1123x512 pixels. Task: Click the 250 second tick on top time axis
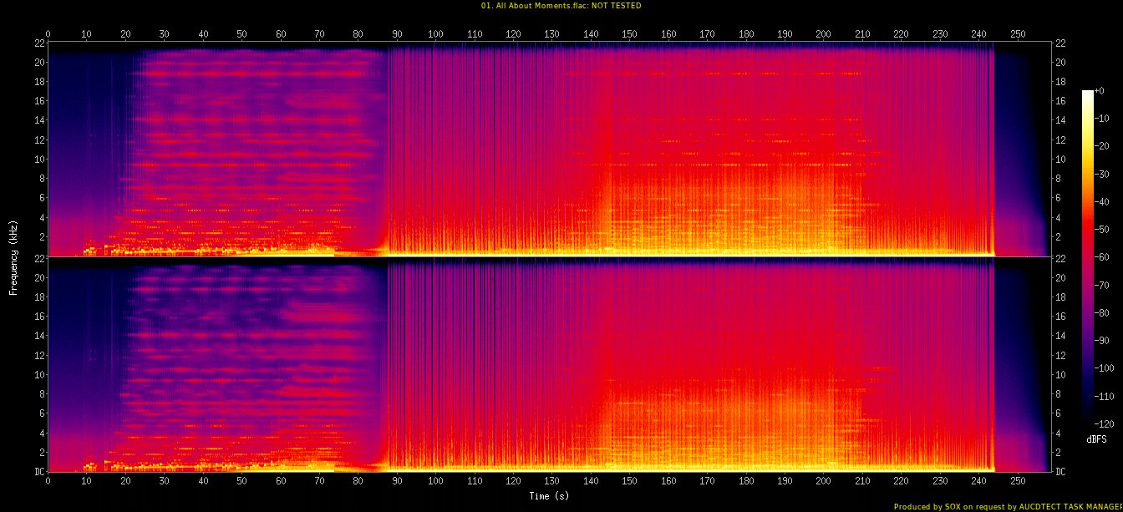1018,34
